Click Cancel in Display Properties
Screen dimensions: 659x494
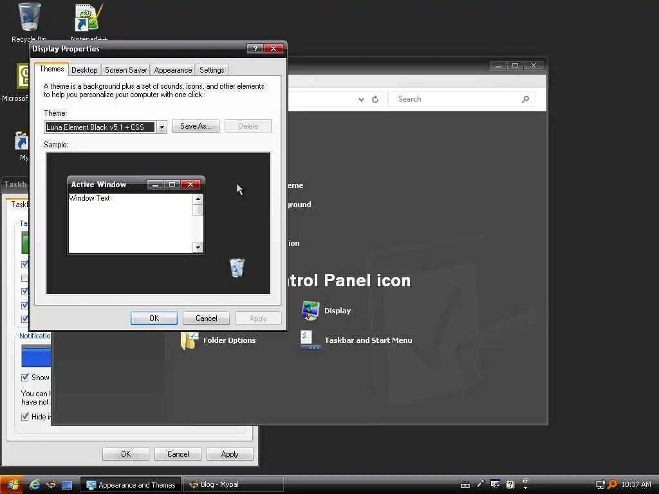tap(207, 318)
